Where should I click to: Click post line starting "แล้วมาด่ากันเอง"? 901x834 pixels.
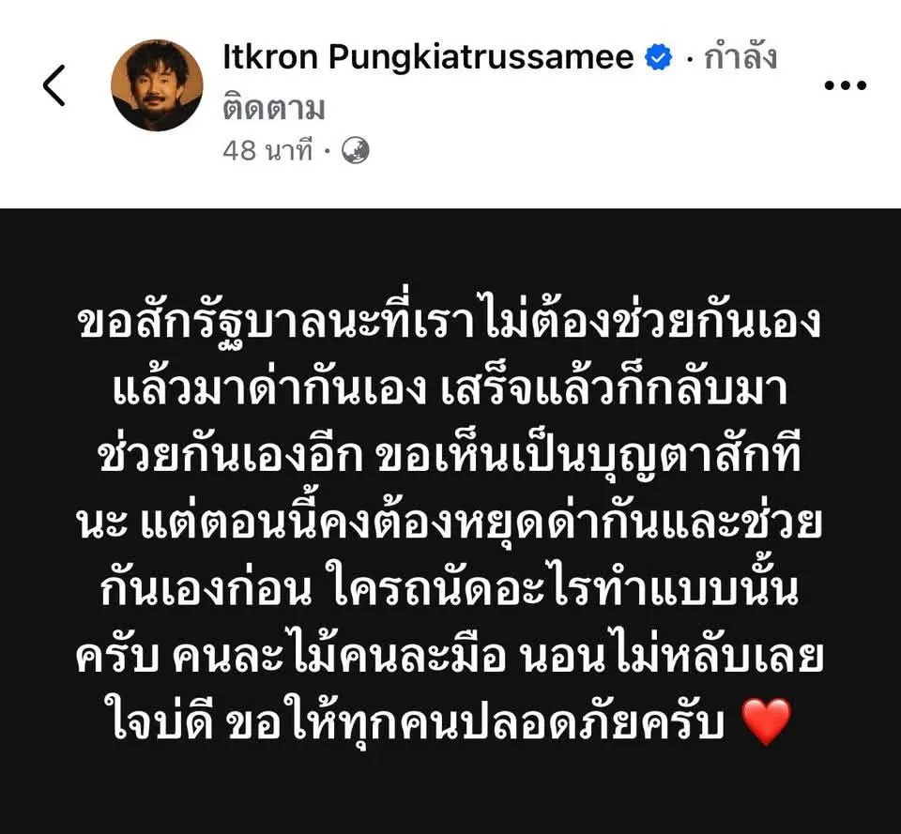(450, 389)
